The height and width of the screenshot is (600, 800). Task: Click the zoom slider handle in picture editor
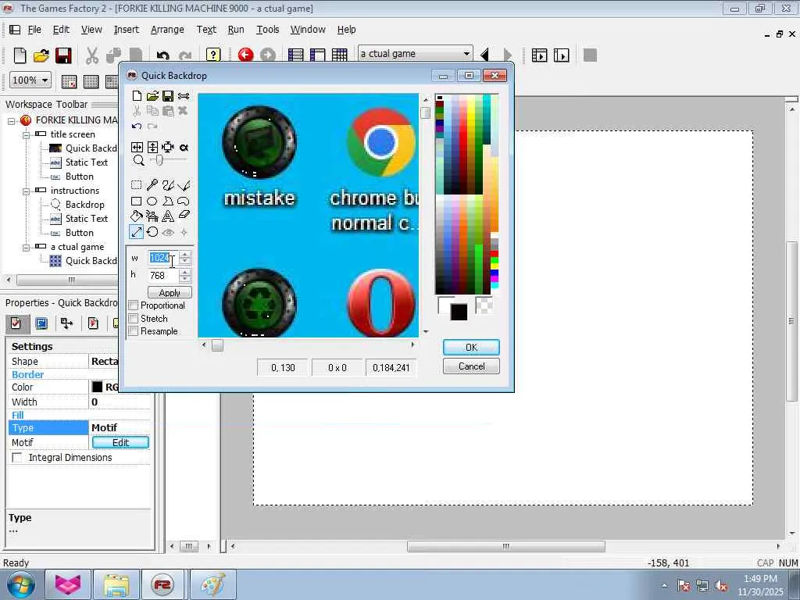click(x=159, y=161)
